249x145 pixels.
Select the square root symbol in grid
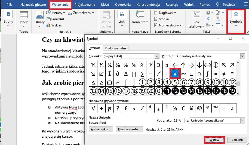pyautogui.click(x=175, y=73)
